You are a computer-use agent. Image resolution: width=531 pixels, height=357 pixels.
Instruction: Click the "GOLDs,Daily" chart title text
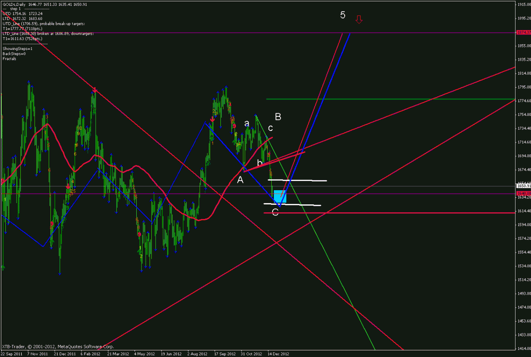(x=14, y=4)
